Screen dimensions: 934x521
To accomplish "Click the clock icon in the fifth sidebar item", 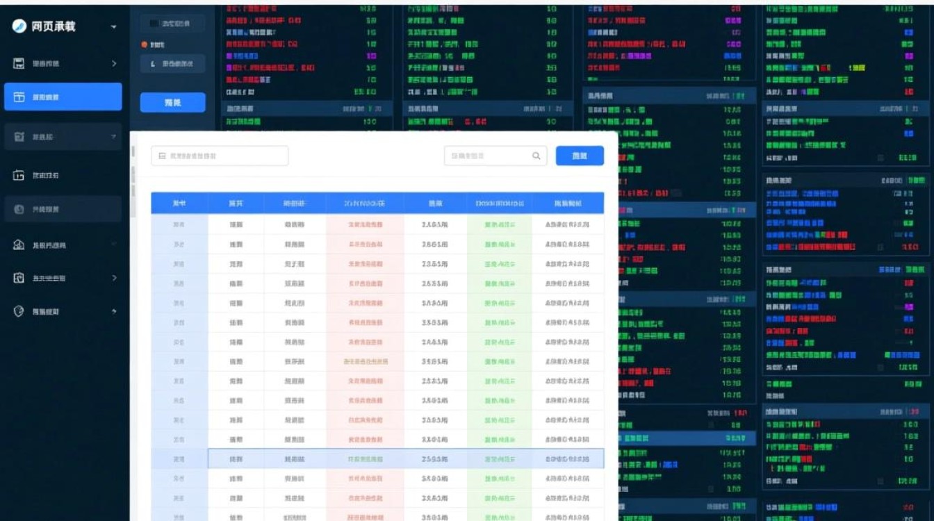I will click(x=19, y=209).
